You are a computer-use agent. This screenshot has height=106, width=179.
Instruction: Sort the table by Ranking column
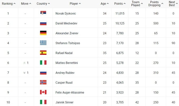pyautogui.click(x=9, y=4)
